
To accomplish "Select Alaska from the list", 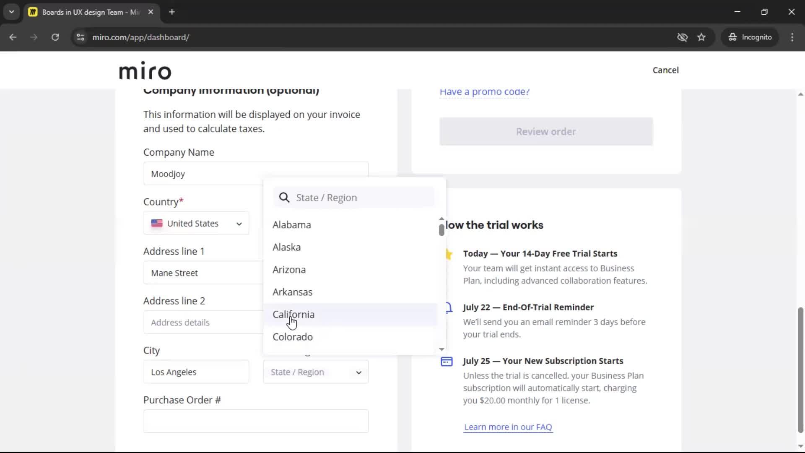I will click(351, 247).
